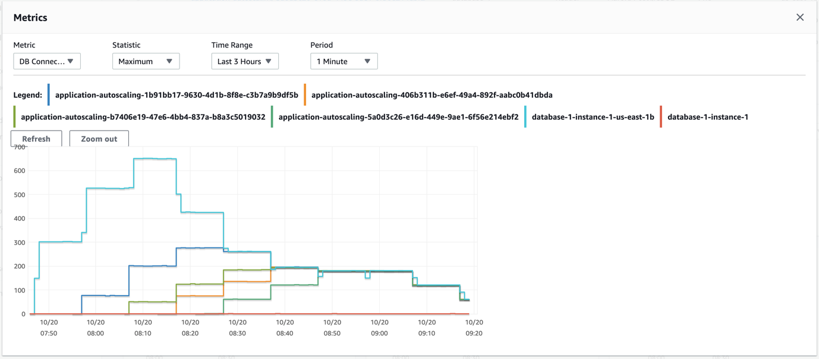The image size is (819, 359).
Task: Click the 07:50 time axis label
Action: point(49,333)
